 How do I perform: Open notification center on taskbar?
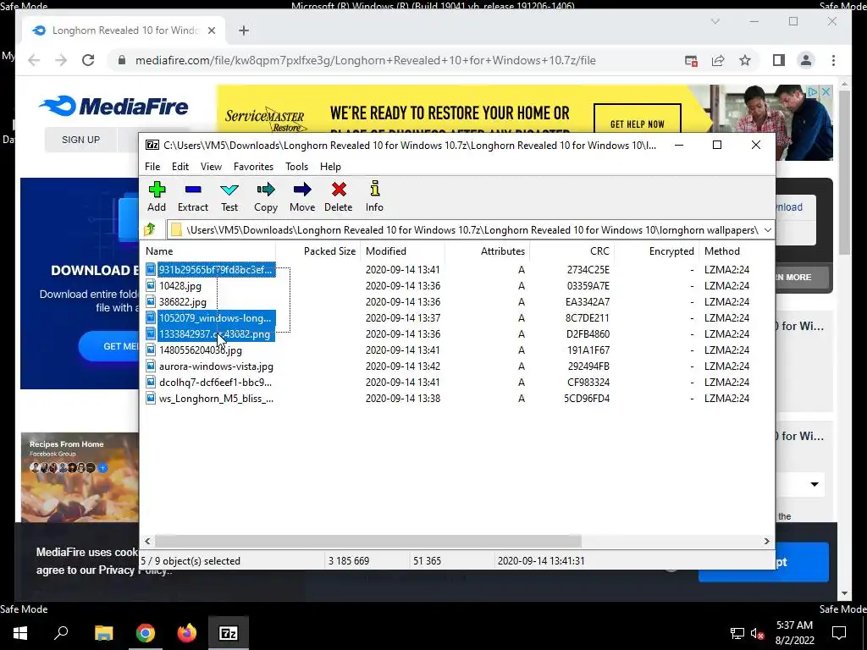point(839,633)
